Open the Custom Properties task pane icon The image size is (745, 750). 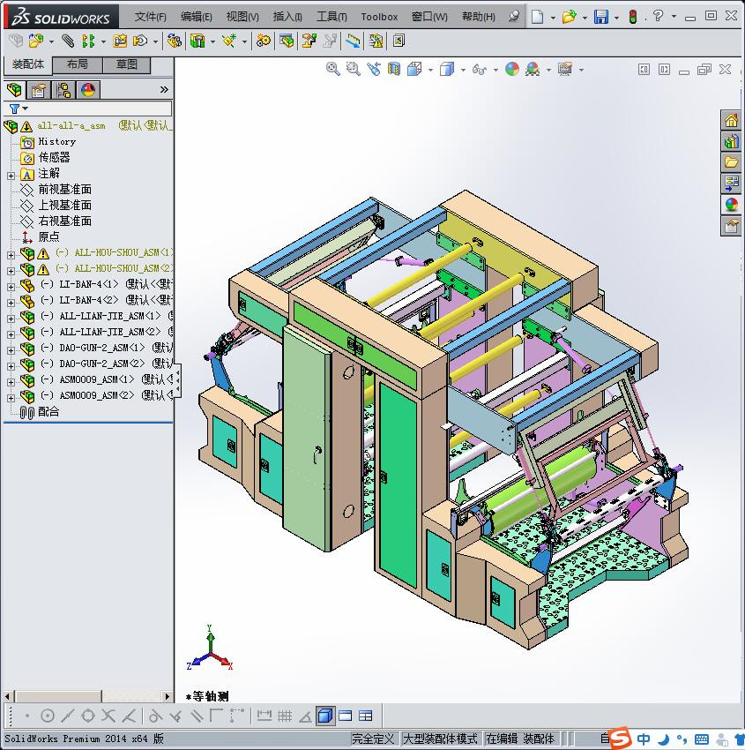pyautogui.click(x=731, y=225)
